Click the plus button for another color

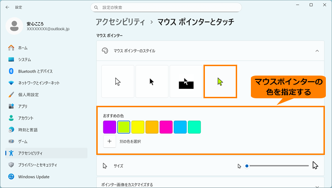(110, 141)
